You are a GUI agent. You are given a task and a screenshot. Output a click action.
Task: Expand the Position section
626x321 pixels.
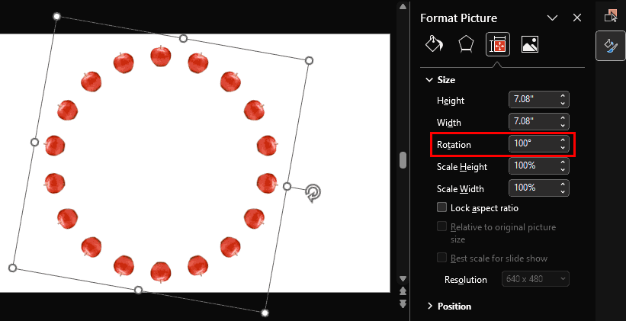[x=429, y=306]
